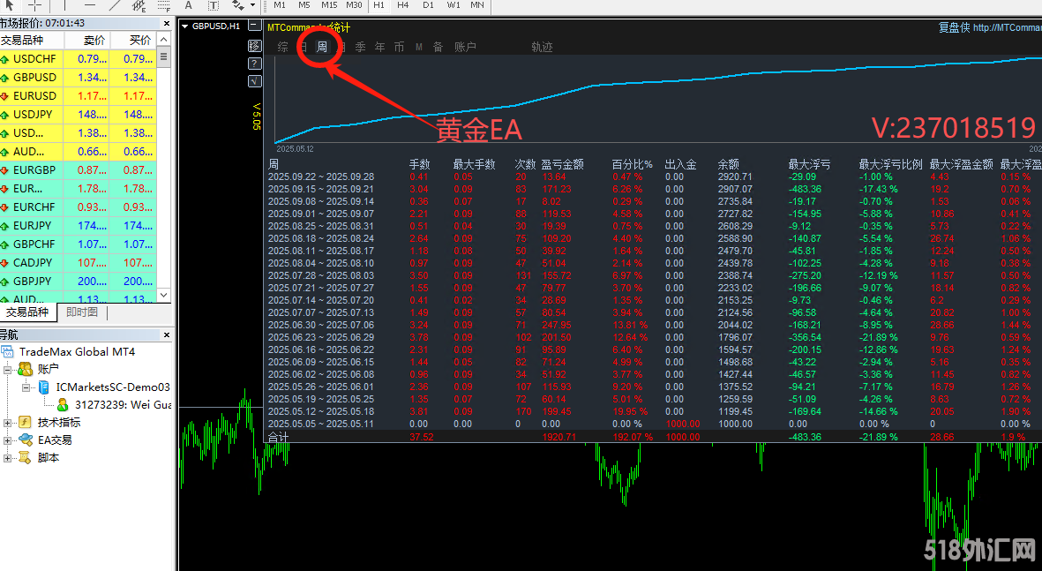Select the crosshair cursor tool
Screen dimensions: 1042x571
[x=35, y=5]
